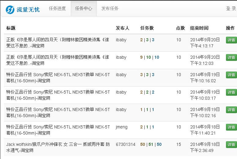This screenshot has height=159, width=237.
Task: Select the Sony title ending at 下午10:16:02
Action: click(x=58, y=78)
